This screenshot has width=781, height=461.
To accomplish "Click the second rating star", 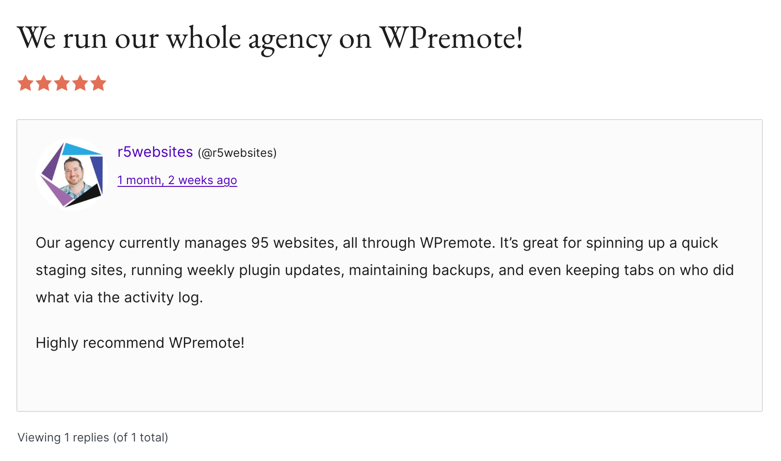I will tap(44, 84).
